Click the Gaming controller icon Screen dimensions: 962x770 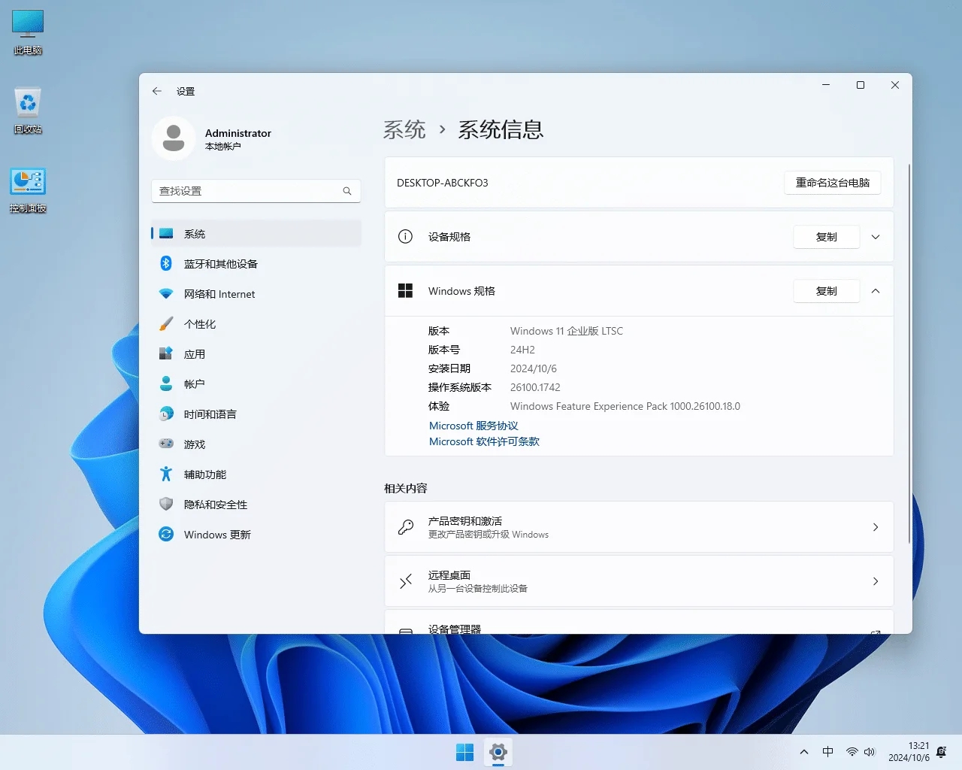click(166, 444)
